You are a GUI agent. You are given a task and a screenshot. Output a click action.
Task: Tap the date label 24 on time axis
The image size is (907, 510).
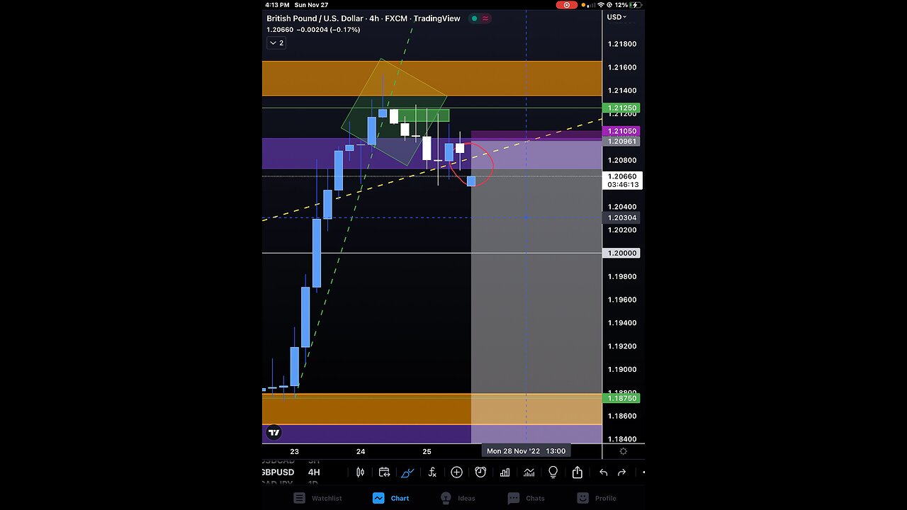point(361,451)
